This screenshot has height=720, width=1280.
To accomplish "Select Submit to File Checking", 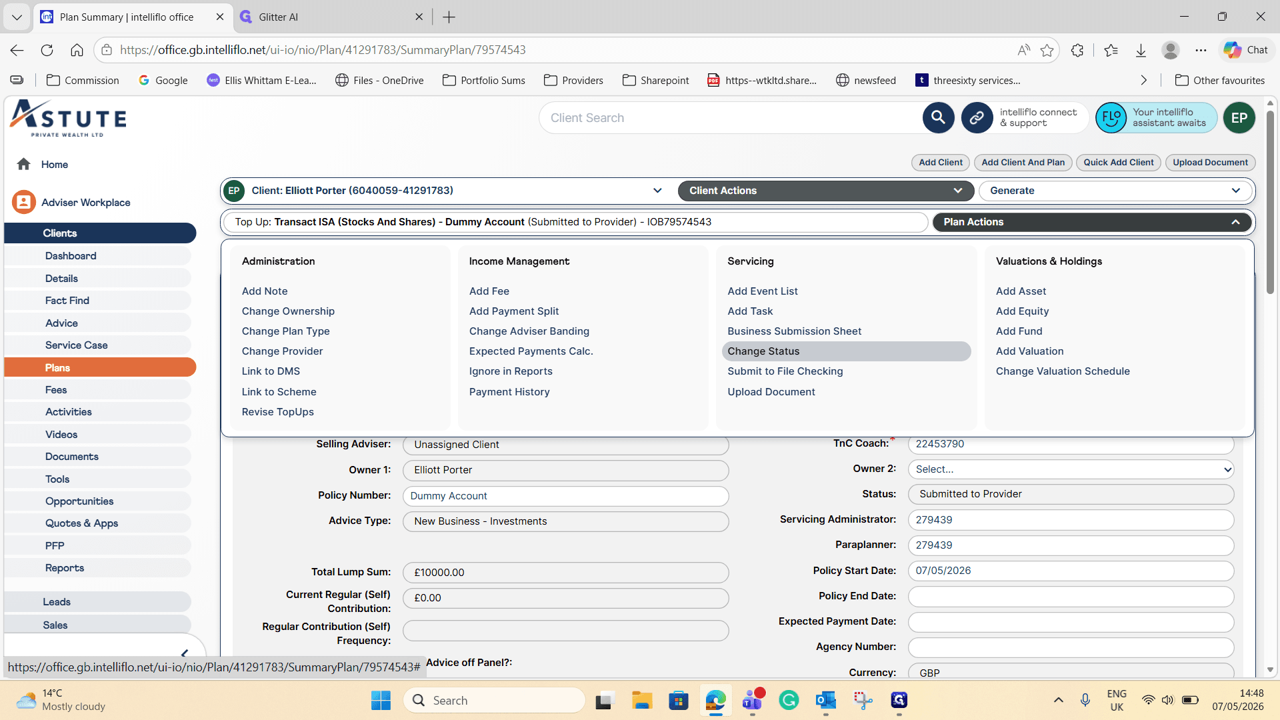I will pos(785,371).
